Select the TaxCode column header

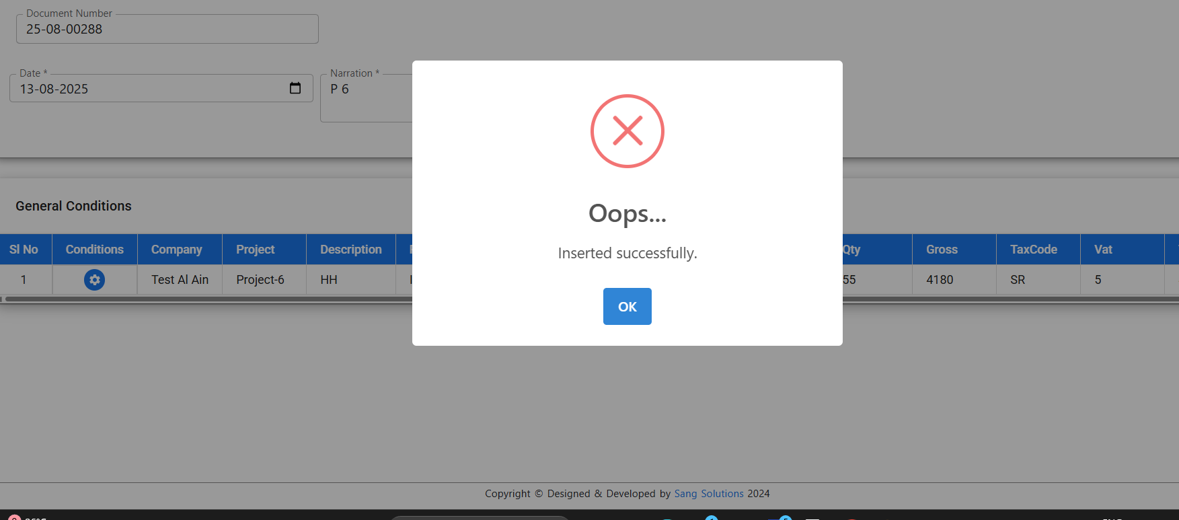[1033, 250]
